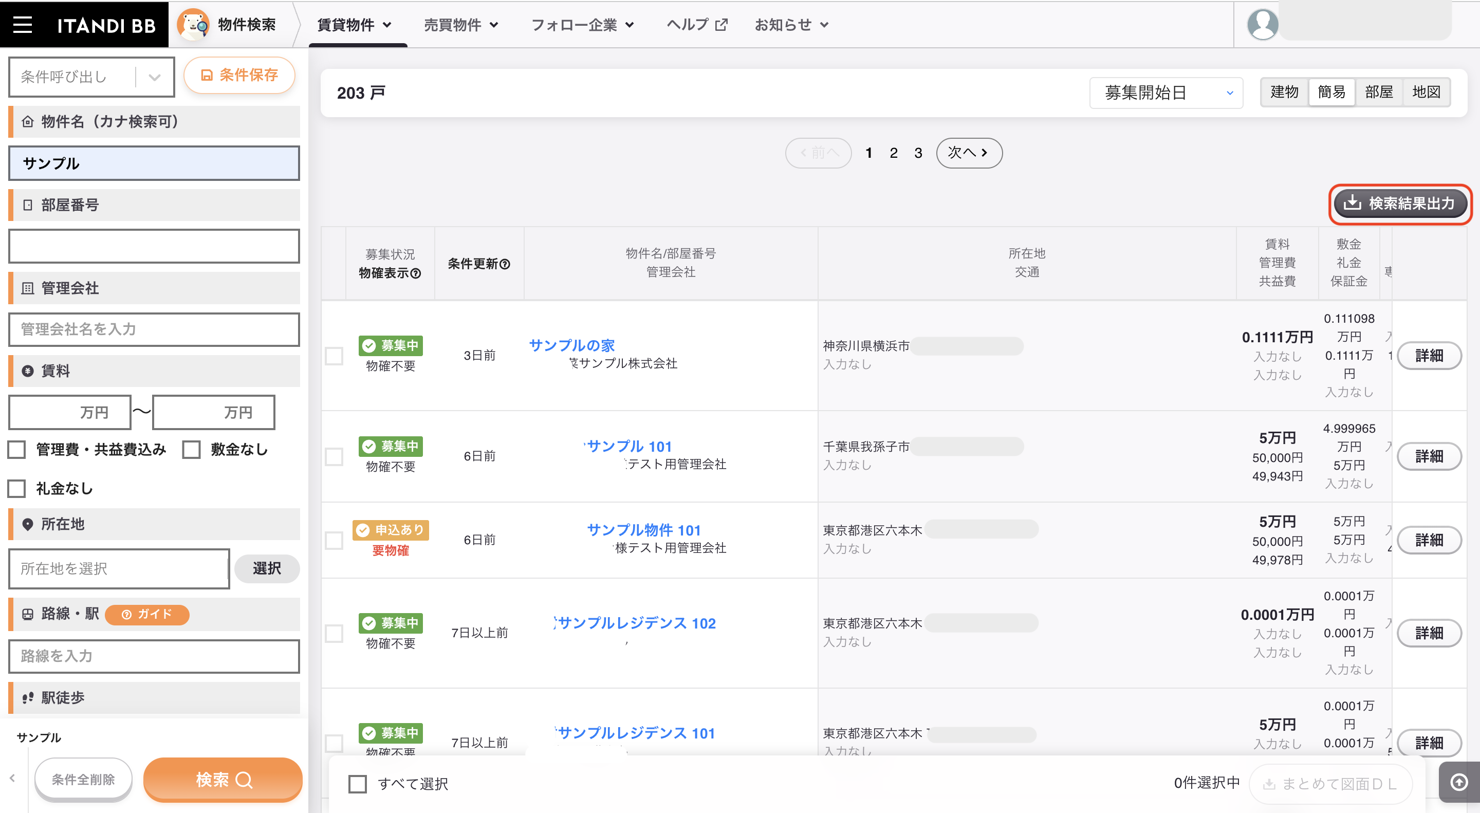Screen dimensions: 1480x813
Task: Click the building icon beside 管理会社
Action: [27, 288]
